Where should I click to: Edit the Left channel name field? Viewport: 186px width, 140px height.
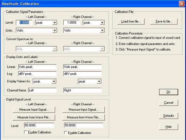(42, 90)
